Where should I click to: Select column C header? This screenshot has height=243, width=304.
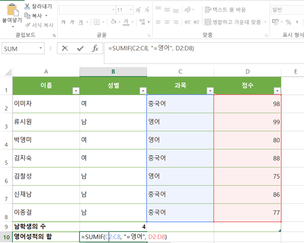[x=180, y=72]
